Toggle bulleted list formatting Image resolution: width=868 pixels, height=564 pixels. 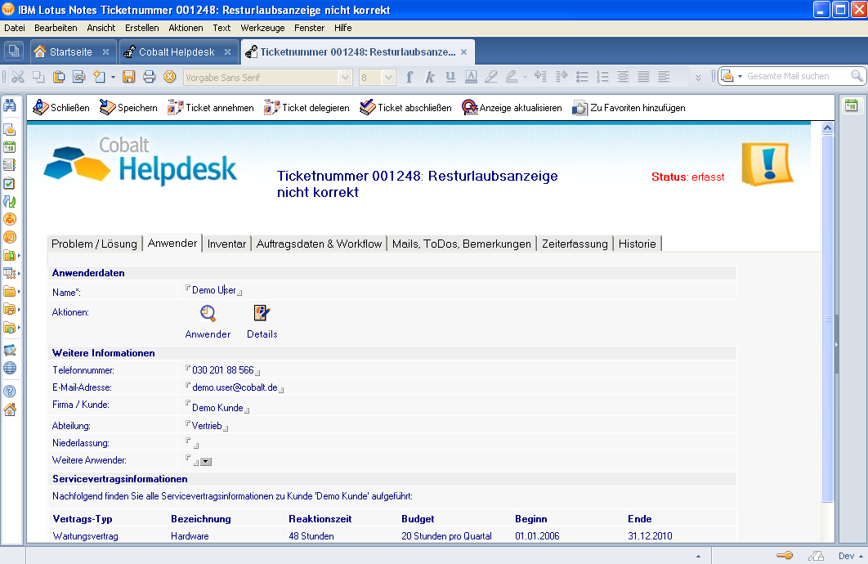582,77
